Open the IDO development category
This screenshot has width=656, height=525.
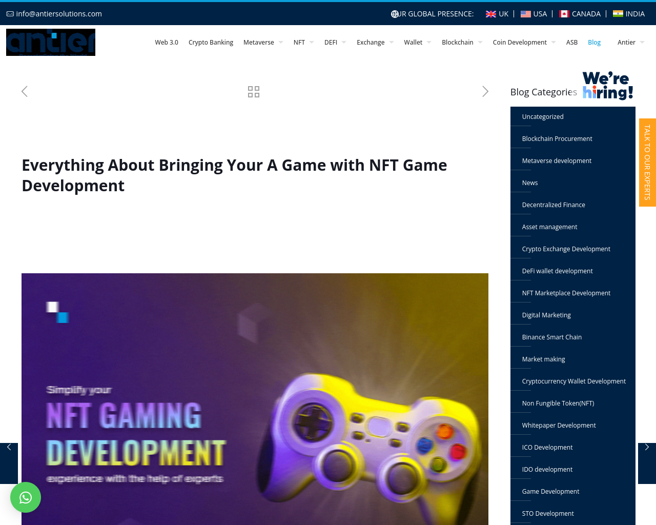click(547, 470)
